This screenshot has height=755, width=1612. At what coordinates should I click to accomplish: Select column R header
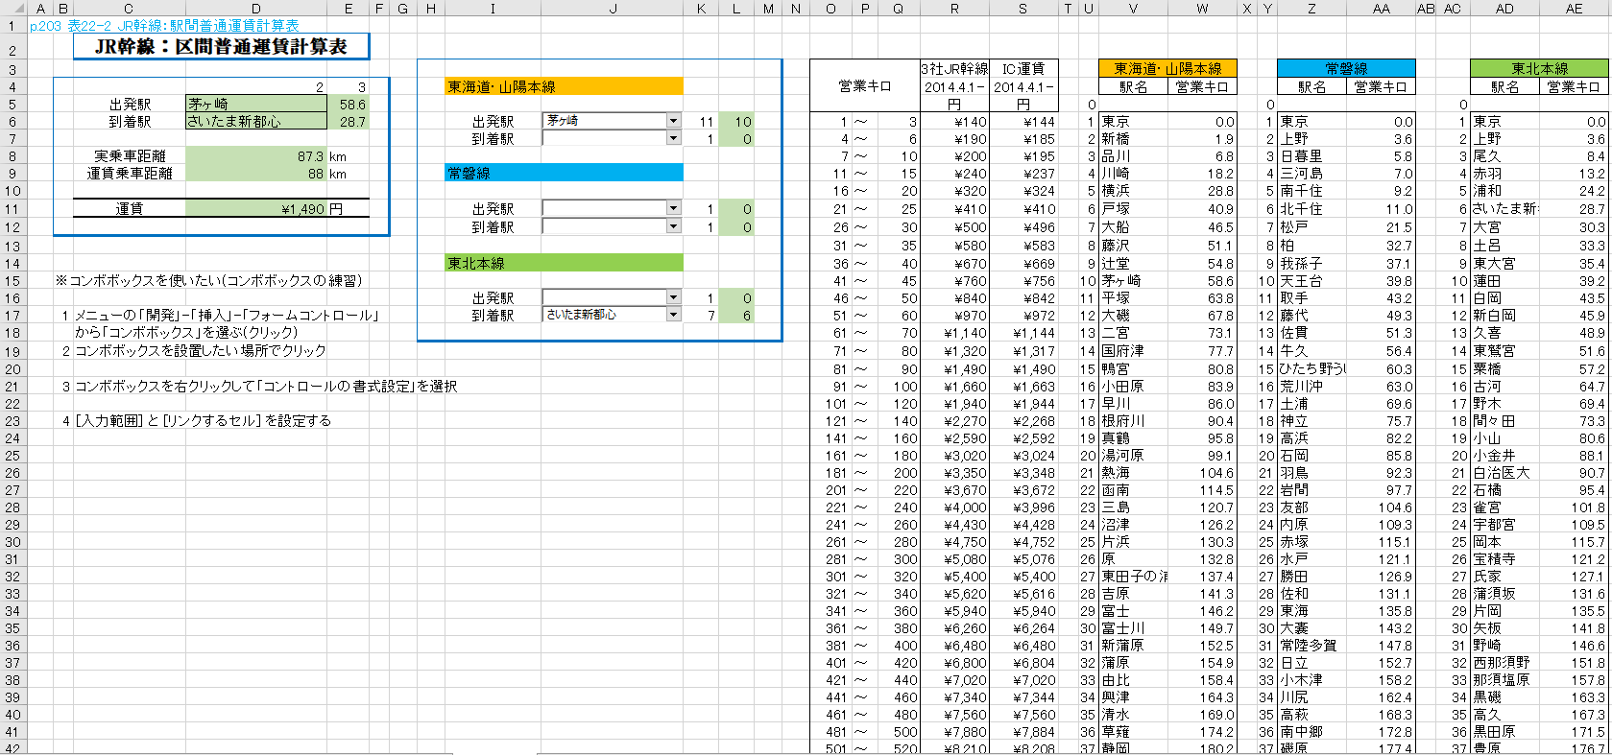point(954,9)
